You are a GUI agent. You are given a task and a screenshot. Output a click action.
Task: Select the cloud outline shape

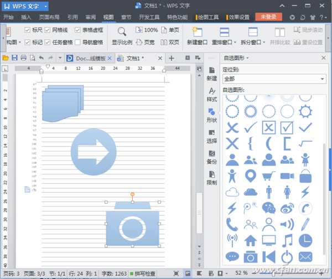(233, 192)
